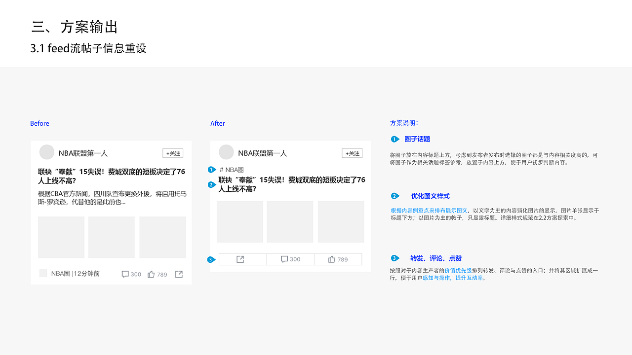Viewport: 632px width, 355px height.
Task: Click blue numbered badge 1 beside # NBA圈 tag
Action: coord(211,170)
